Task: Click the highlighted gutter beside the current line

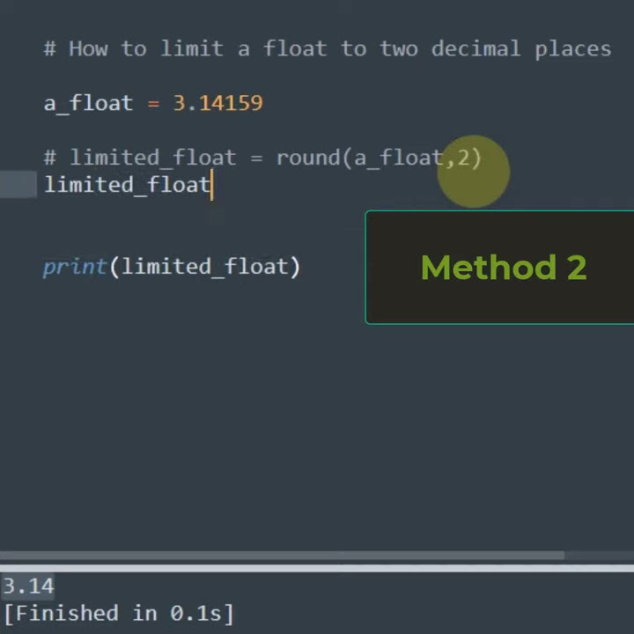Action: pos(18,185)
